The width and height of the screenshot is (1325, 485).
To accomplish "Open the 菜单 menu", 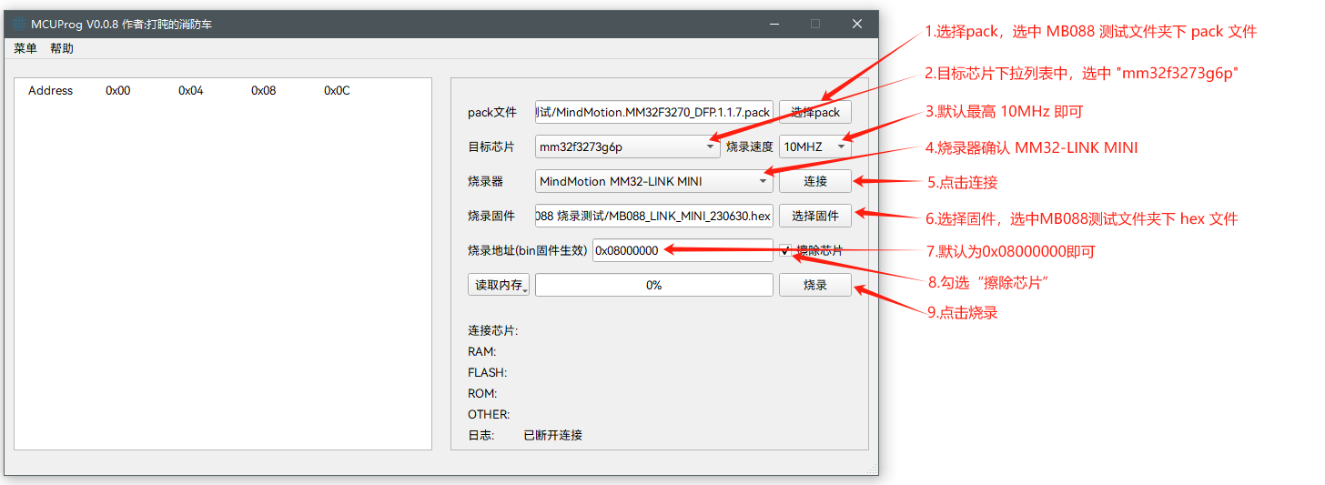I will tap(25, 49).
